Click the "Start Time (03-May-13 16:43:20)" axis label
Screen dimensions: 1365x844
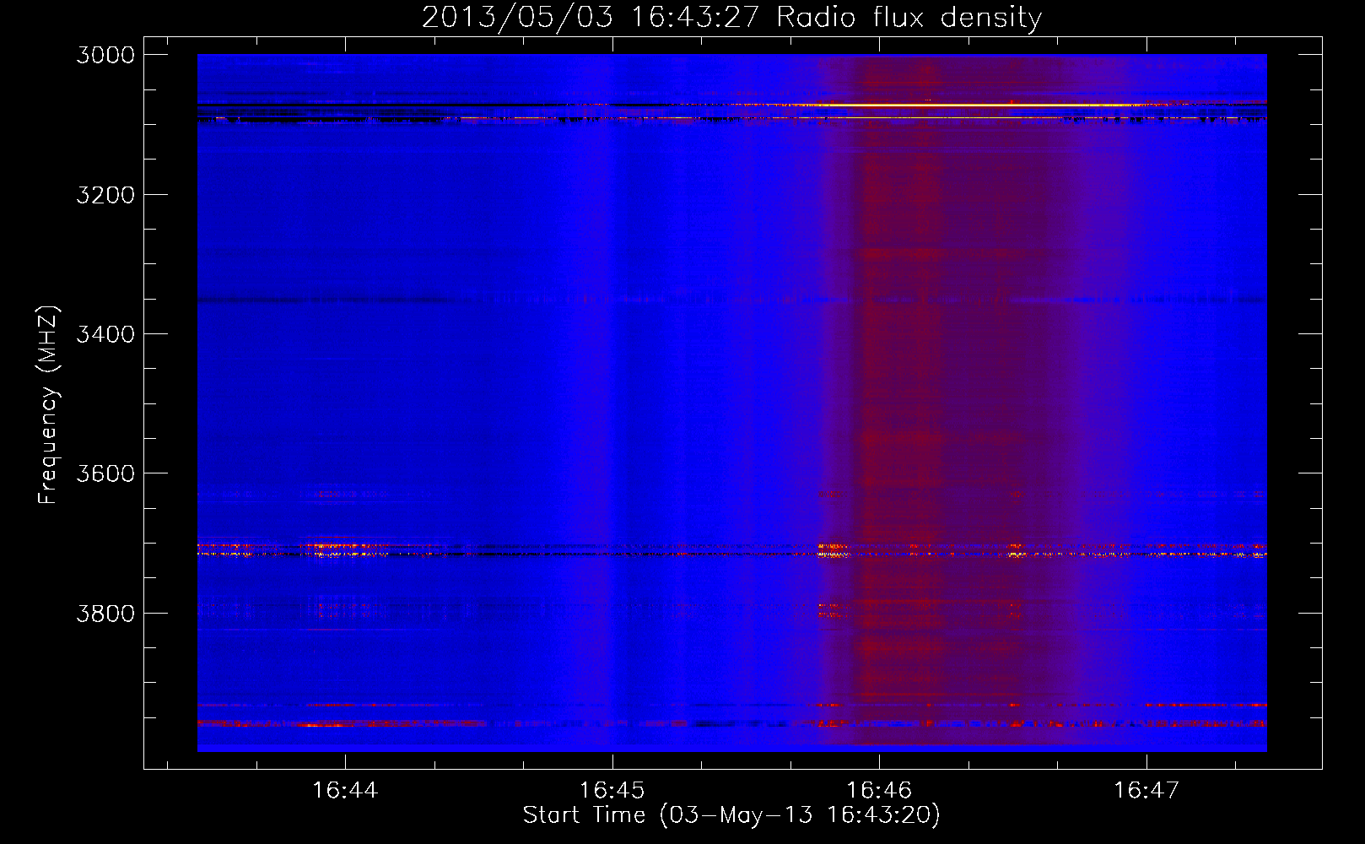click(x=731, y=815)
